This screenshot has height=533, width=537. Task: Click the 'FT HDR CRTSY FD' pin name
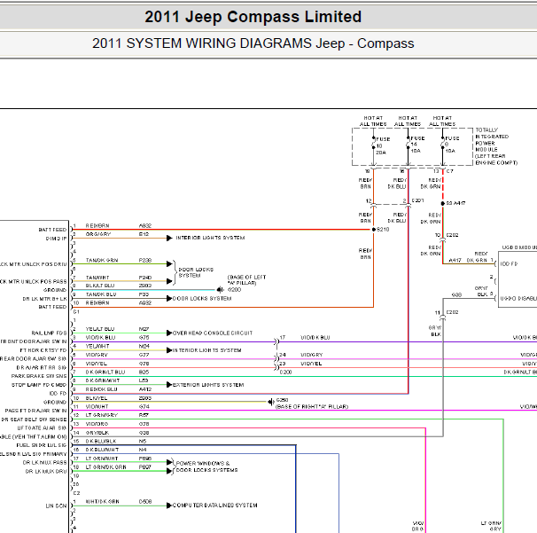(x=43, y=350)
